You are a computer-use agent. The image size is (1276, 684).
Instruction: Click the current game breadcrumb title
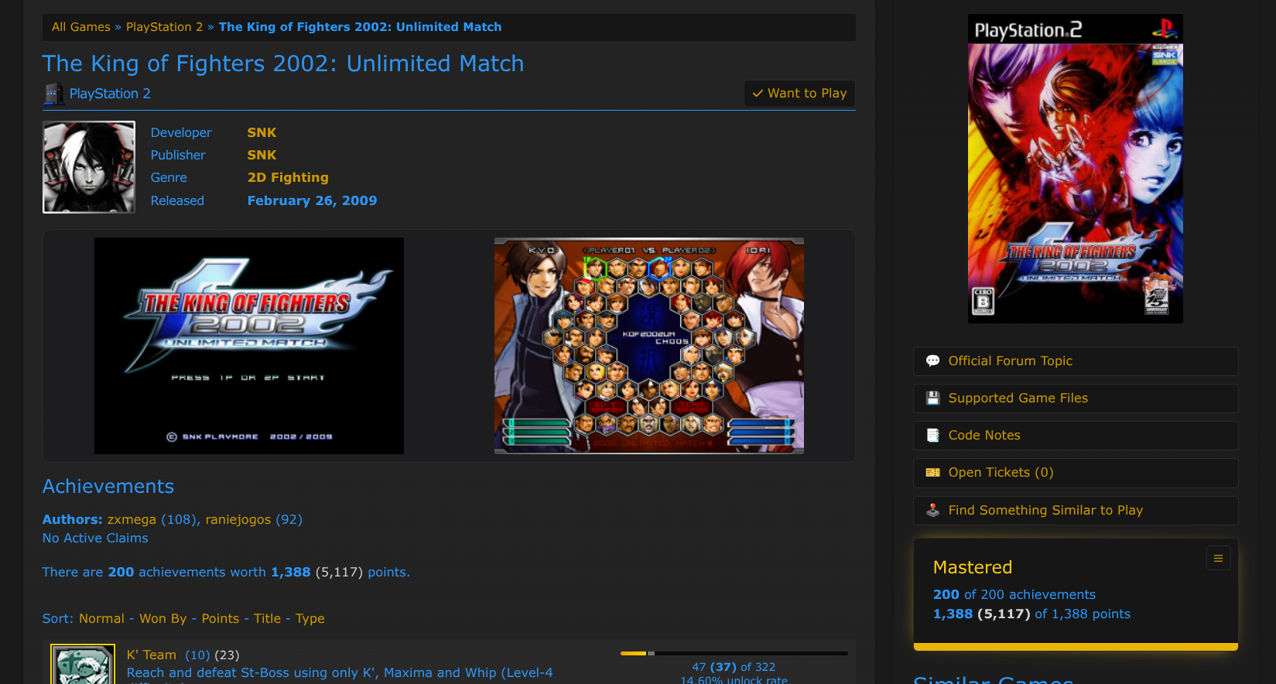pos(361,27)
